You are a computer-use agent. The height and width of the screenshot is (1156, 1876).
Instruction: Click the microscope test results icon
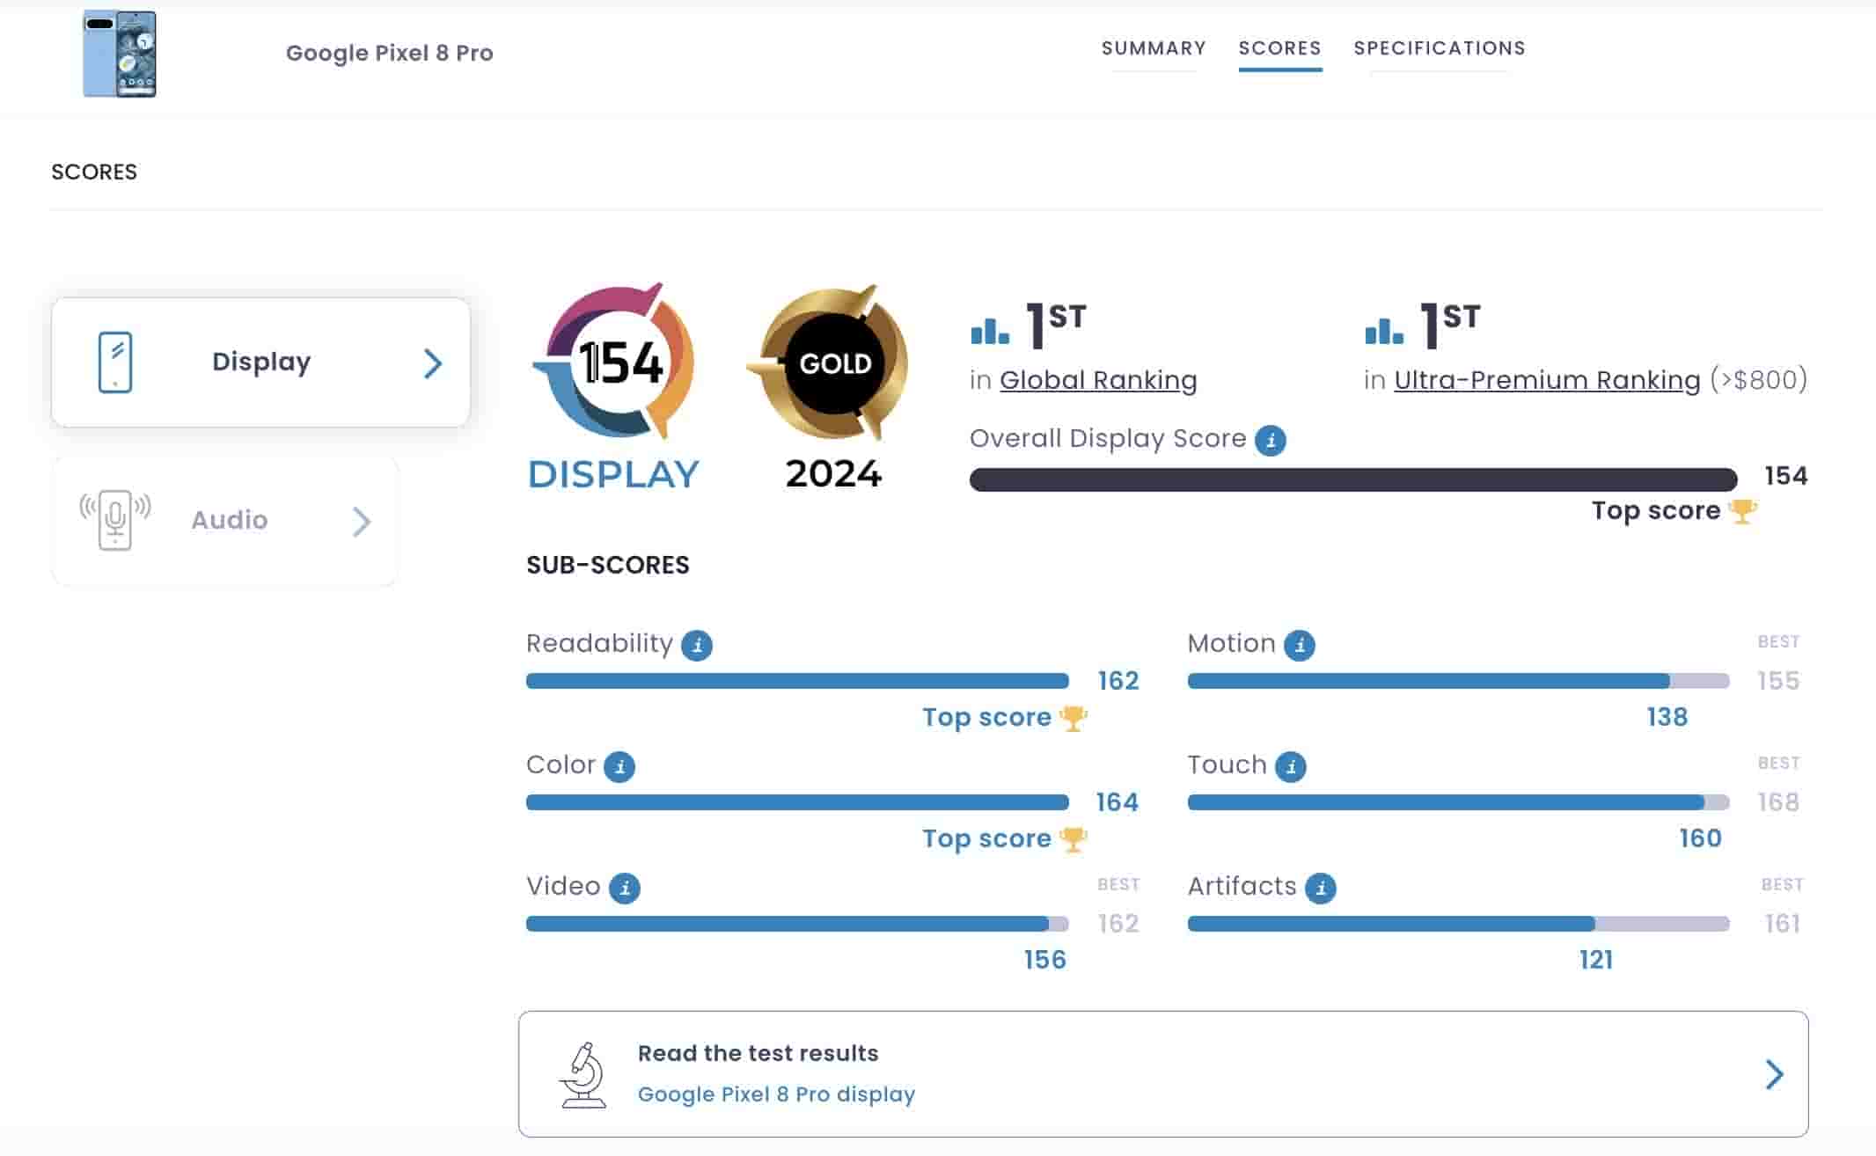click(583, 1074)
